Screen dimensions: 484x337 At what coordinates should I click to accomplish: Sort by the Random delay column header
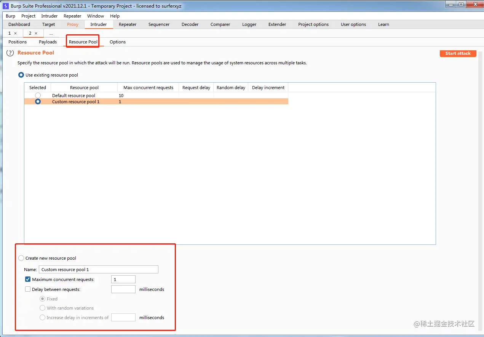coord(231,88)
